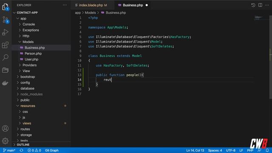The height and width of the screenshot is (153, 272).
Task: Click line number 13 in the gutter
Action: pos(79,75)
